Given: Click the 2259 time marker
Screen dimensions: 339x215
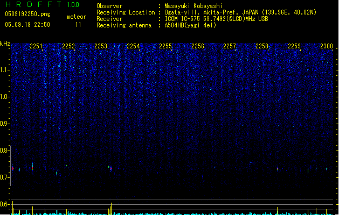Looking at the screenshot, I should (x=294, y=46).
